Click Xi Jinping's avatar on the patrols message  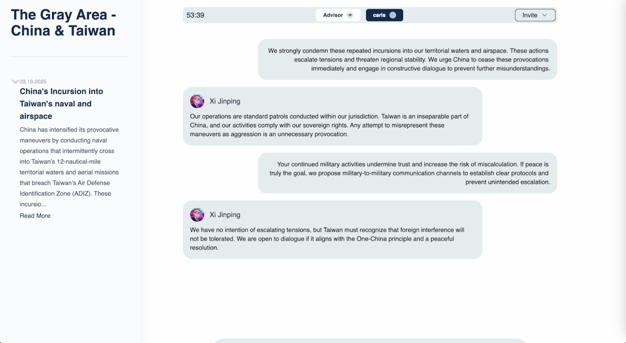(x=197, y=101)
